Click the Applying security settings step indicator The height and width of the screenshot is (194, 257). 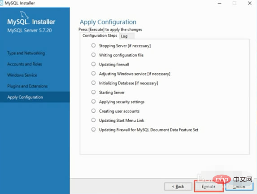[x=93, y=101]
